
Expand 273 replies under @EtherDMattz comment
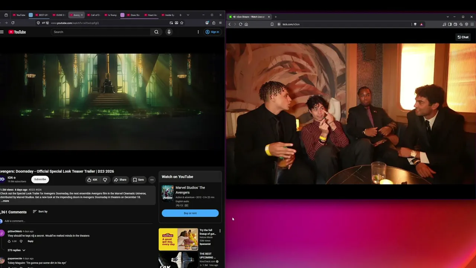click(17, 250)
